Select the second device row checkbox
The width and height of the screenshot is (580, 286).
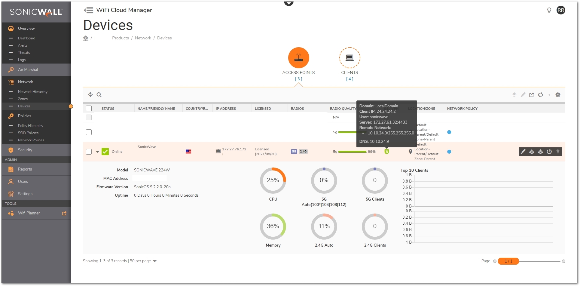point(89,132)
